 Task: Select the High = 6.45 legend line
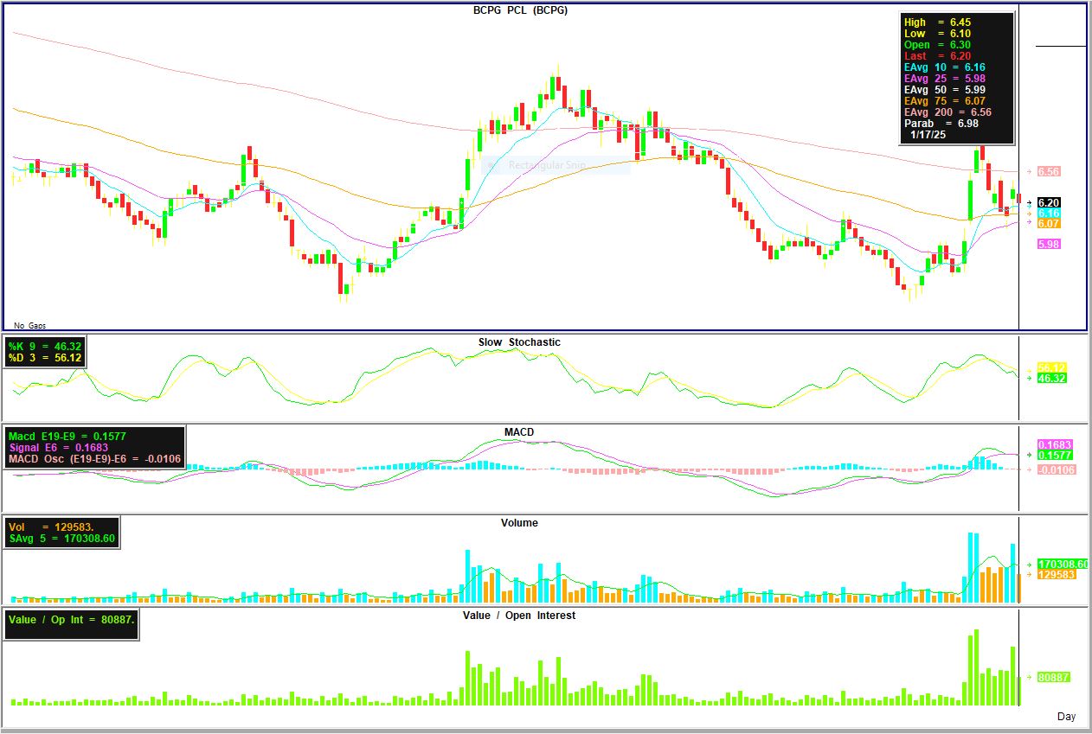tap(936, 22)
